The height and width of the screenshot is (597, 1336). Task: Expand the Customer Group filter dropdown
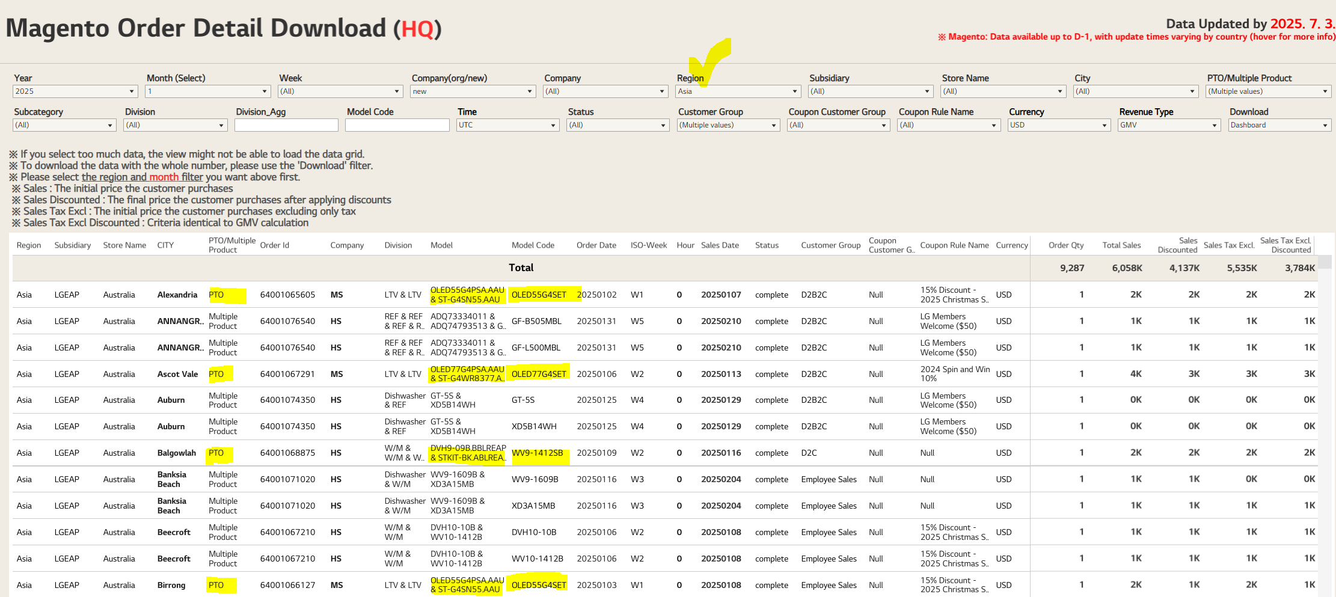(x=728, y=125)
